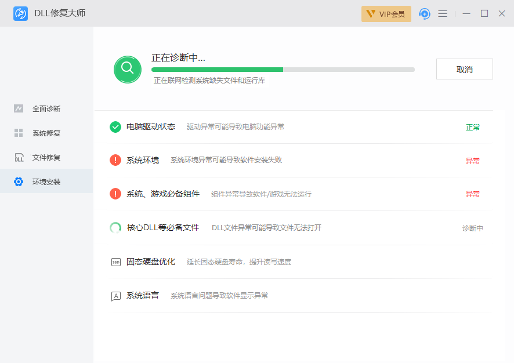Image resolution: width=514 pixels, height=363 pixels.
Task: Click the 系统语言 letter A icon
Action: point(115,296)
